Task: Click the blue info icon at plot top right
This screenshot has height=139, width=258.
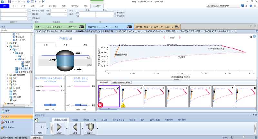Action: [x=254, y=36]
